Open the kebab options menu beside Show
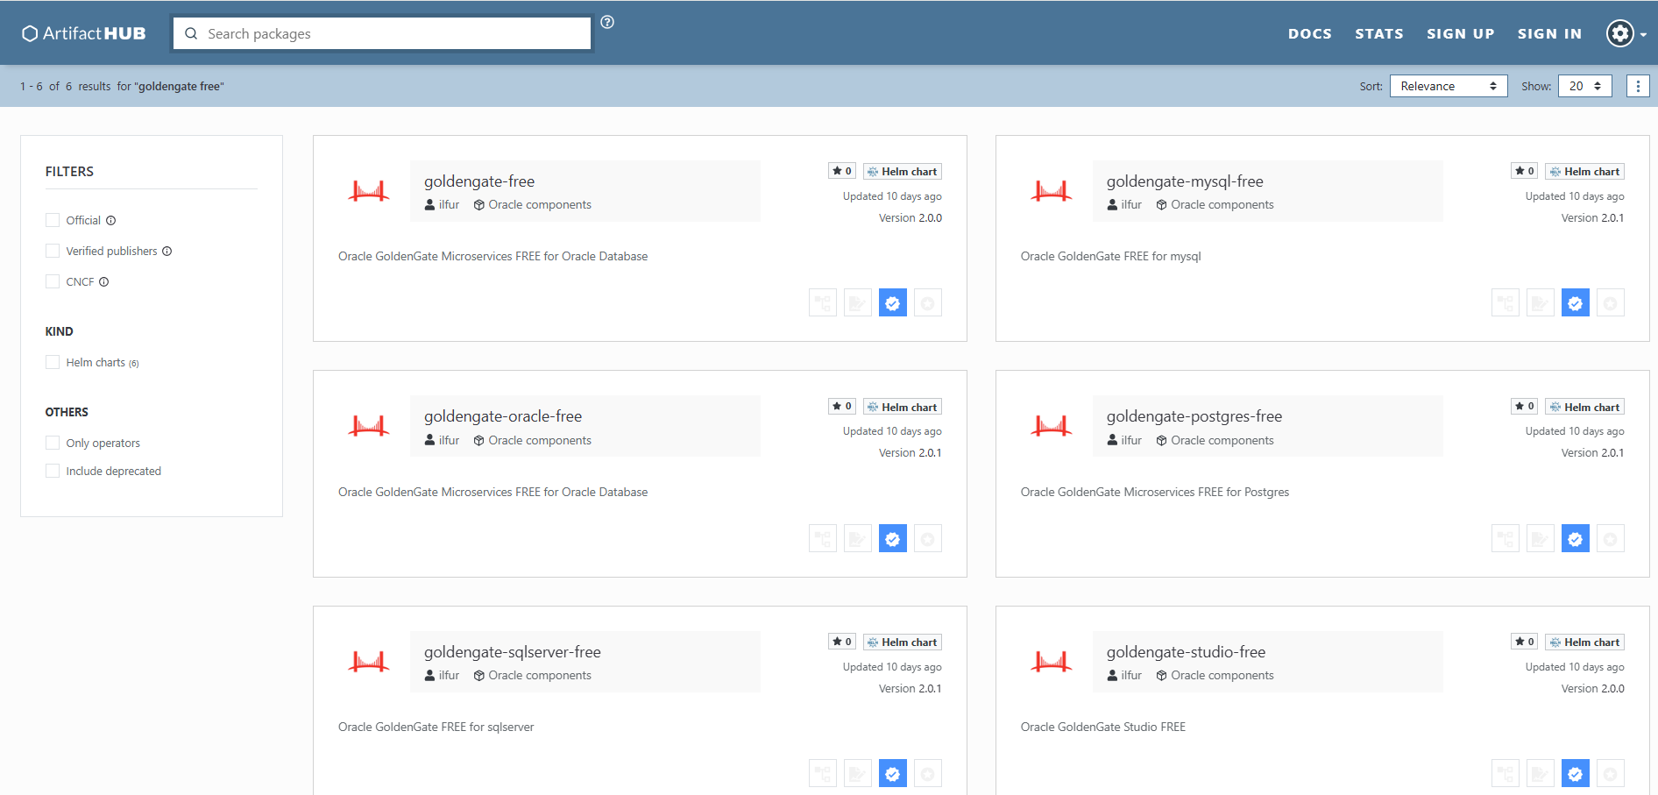The width and height of the screenshot is (1658, 795). [x=1638, y=86]
